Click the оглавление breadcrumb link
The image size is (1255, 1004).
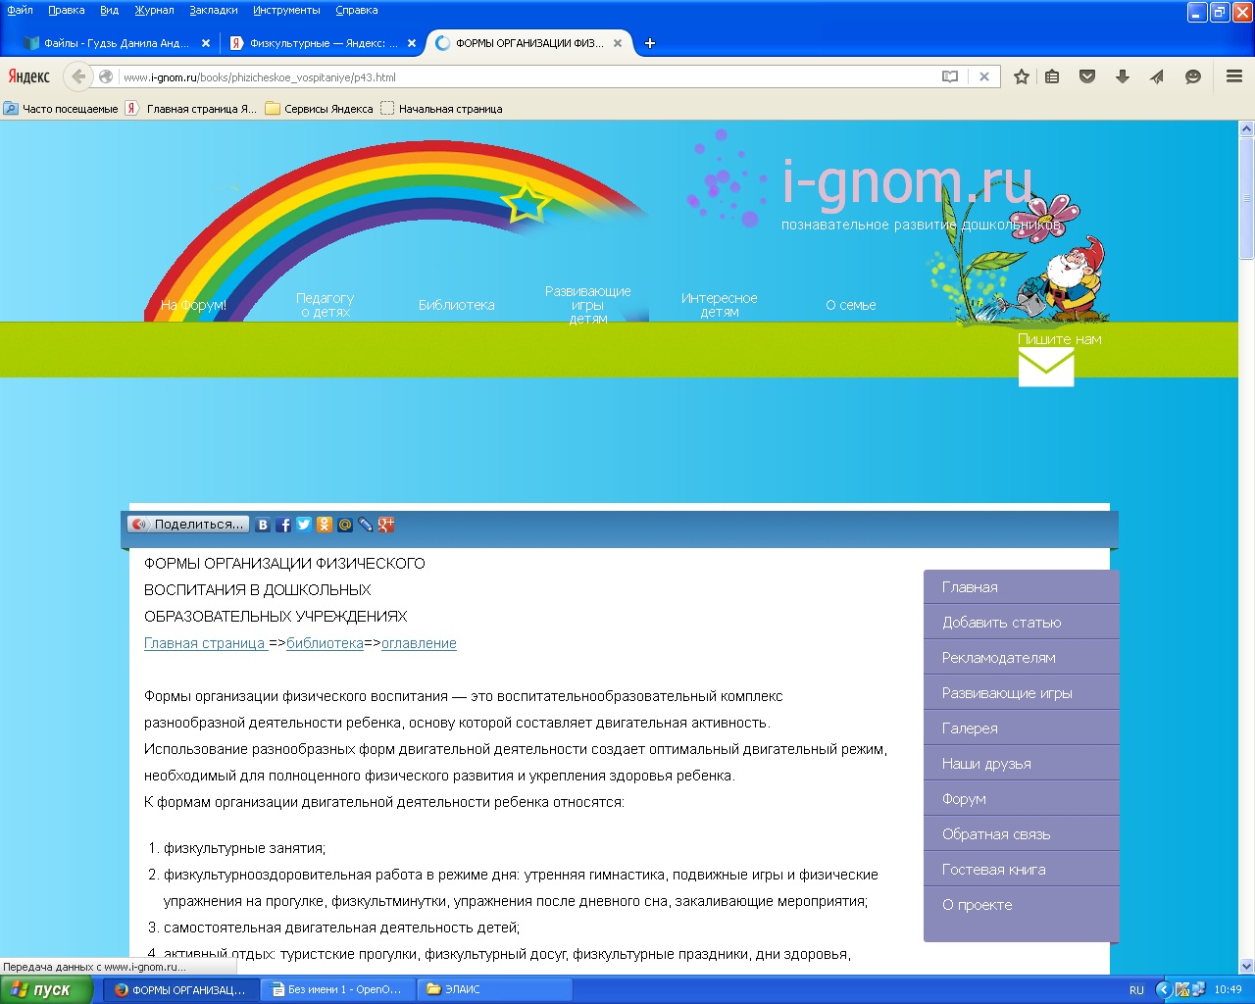(x=419, y=643)
